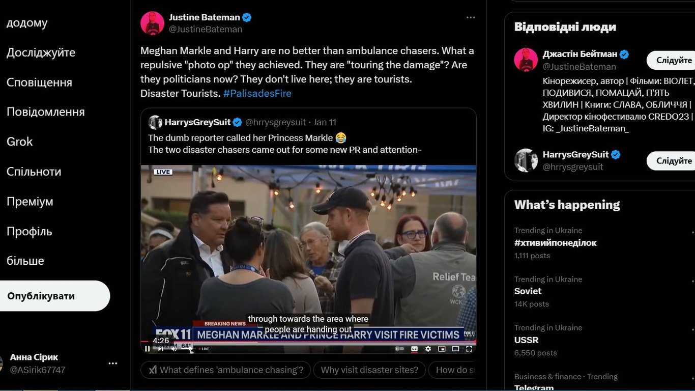The width and height of the screenshot is (695, 391).
Task: Skip to next video in player
Action: (161, 349)
